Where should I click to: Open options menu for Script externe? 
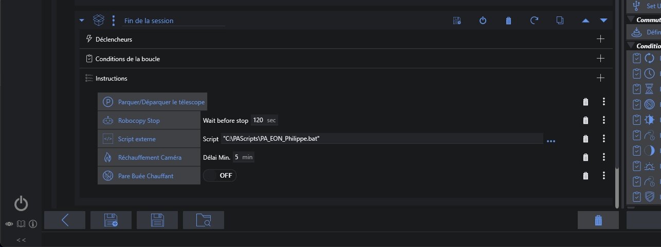coord(604,139)
